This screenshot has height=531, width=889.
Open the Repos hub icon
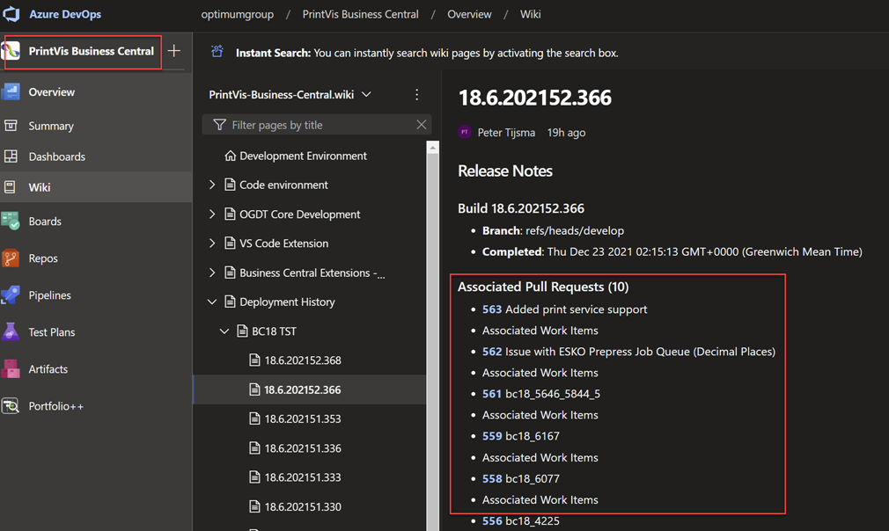pos(11,258)
